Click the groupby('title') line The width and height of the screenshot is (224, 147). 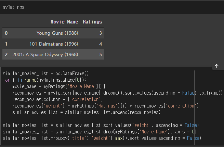tap(102, 138)
